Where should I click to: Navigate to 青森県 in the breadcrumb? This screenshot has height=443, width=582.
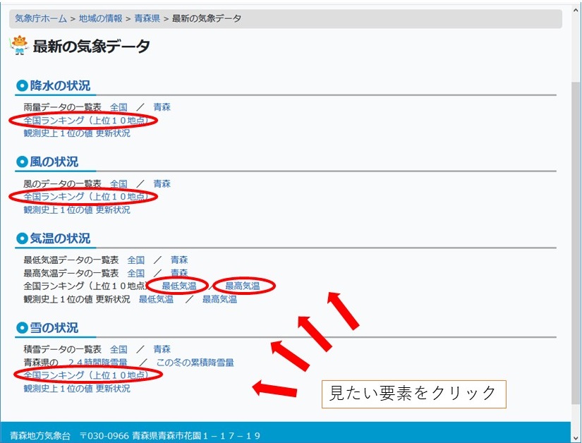147,18
